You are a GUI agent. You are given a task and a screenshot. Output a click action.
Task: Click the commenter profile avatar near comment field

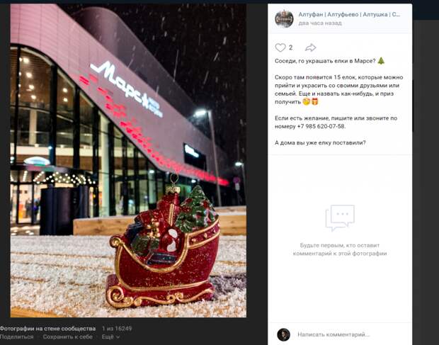tap(283, 334)
